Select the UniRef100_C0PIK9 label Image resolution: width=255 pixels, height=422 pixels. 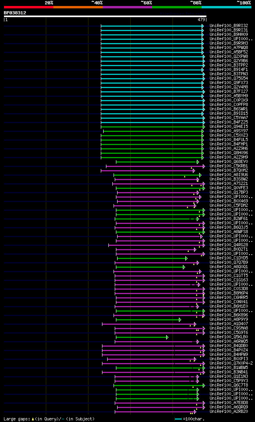click(229, 100)
